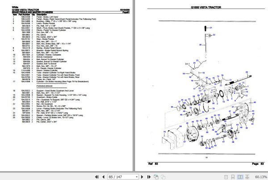Click "Kit - Repair, Master Cylinder" row
Image resolution: width=268 pixels, height=180 pixels.
pyautogui.click(x=49, y=68)
